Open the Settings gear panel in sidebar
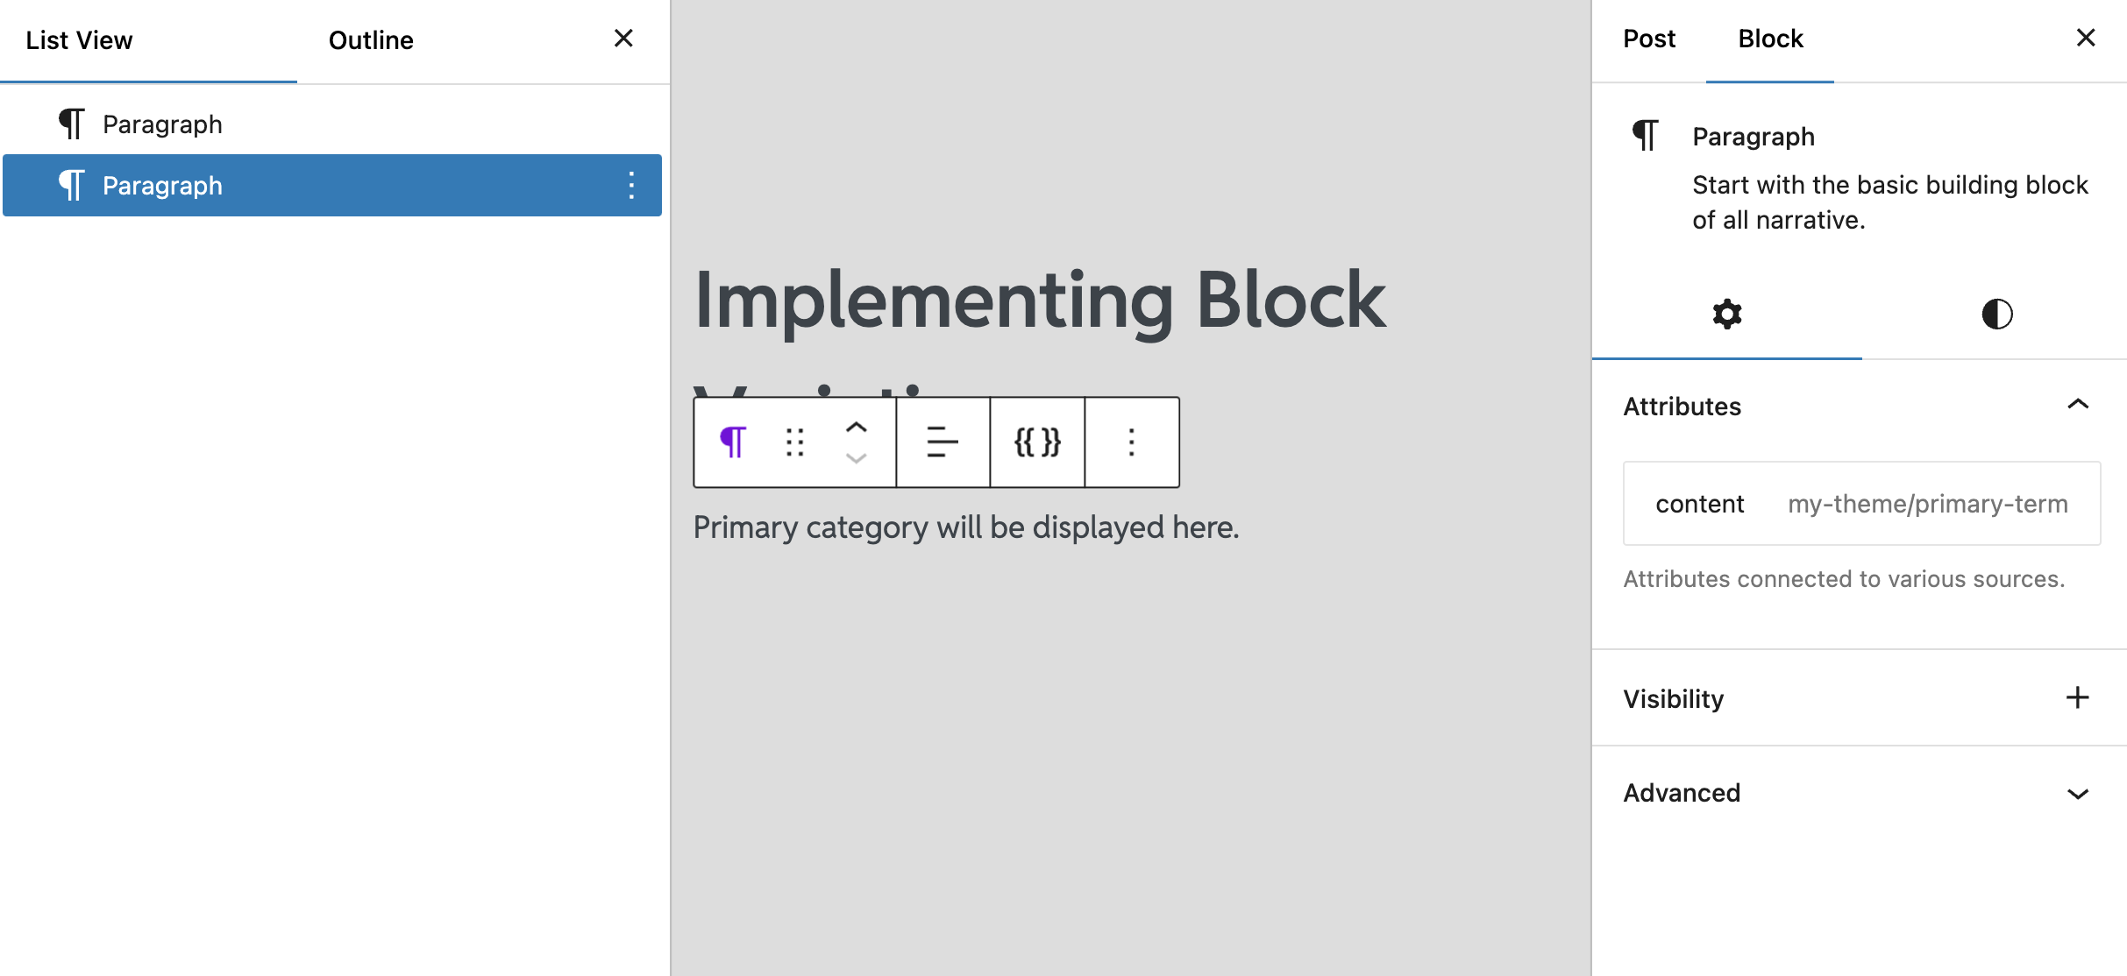This screenshot has height=976, width=2127. [1725, 314]
